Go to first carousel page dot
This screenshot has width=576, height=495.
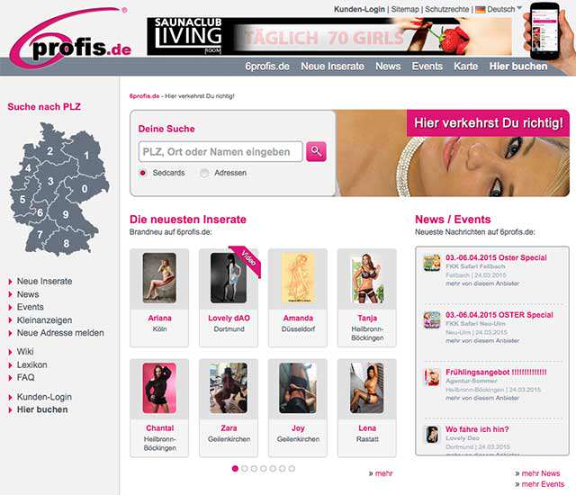tap(235, 469)
